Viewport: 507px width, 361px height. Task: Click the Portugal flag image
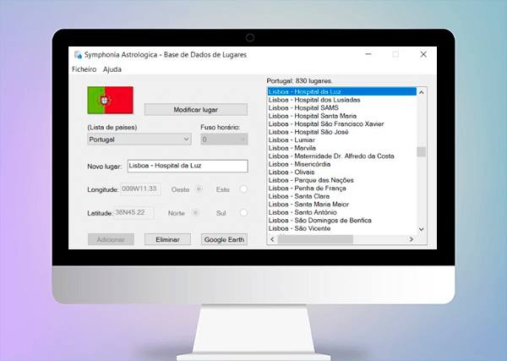[110, 100]
